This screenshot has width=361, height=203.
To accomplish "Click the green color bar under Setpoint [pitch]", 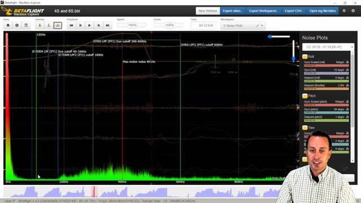I will (327, 120).
